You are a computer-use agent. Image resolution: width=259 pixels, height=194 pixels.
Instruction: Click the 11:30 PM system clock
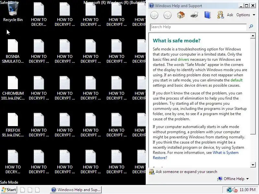click(247, 190)
